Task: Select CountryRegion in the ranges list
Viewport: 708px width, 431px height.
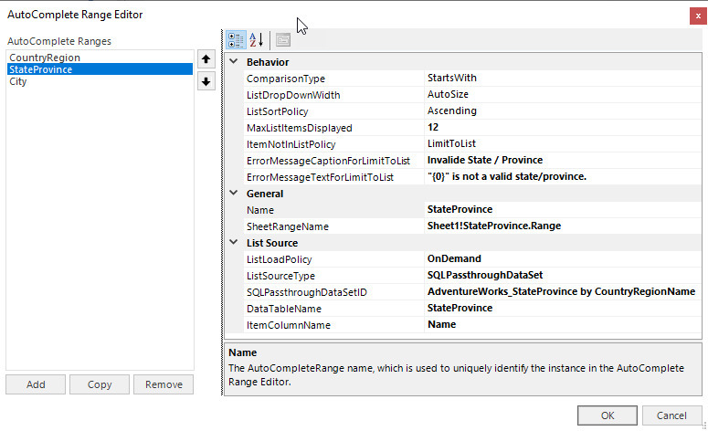Action: pos(100,58)
